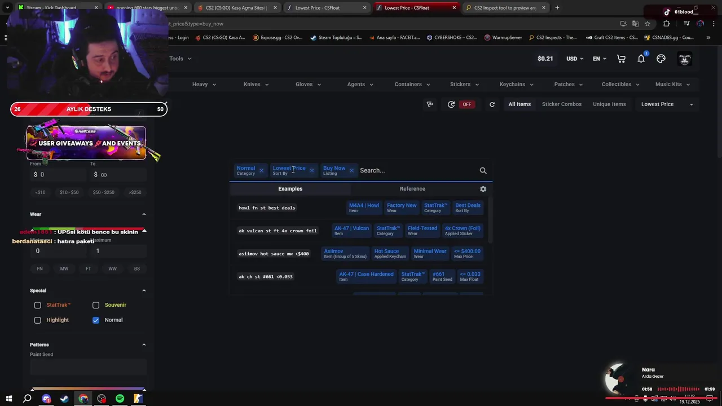Screen dimensions: 722x406
Task: Open Windows taskbar search
Action: (x=27, y=399)
